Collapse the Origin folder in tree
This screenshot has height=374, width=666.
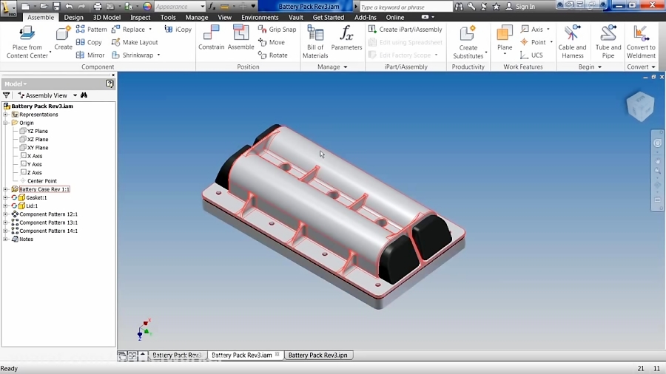click(6, 123)
